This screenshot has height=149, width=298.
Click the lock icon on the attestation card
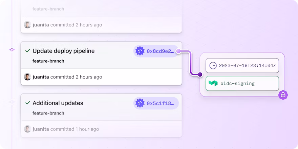[x=283, y=95]
